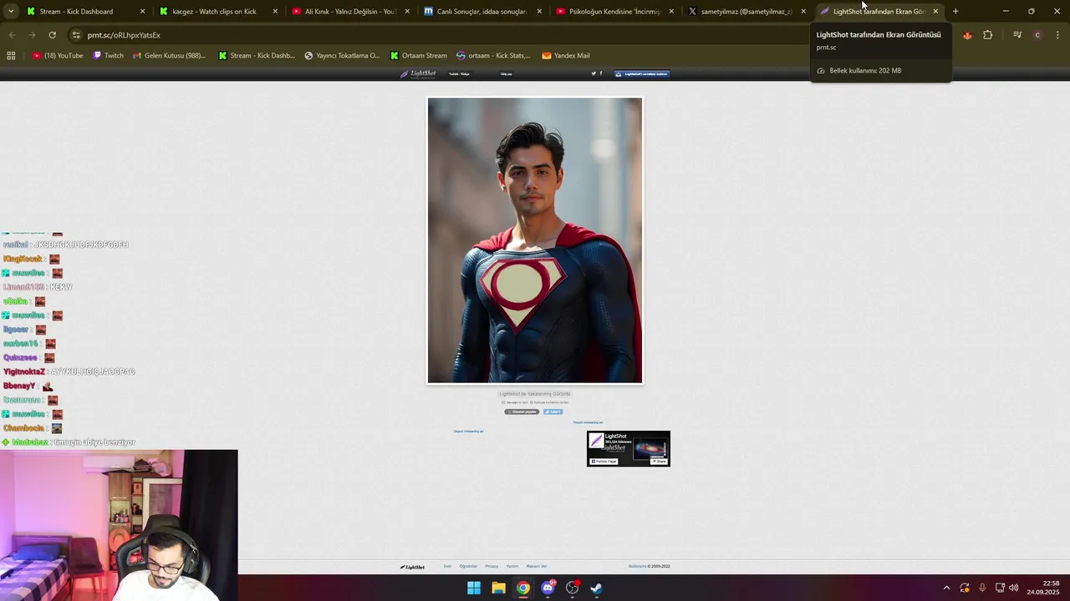Open the Chrome profile avatar
The height and width of the screenshot is (601, 1070).
[1037, 35]
